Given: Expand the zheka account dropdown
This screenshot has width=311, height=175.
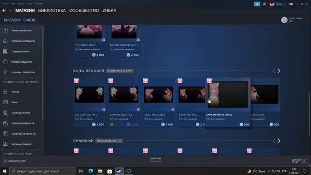Looking at the screenshot, I should click(x=280, y=4).
